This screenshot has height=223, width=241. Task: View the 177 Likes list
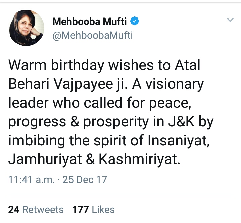(93, 210)
